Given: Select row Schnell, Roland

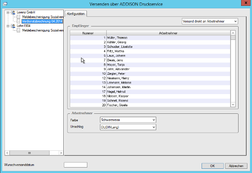Looking at the screenshot, I should (150, 101).
